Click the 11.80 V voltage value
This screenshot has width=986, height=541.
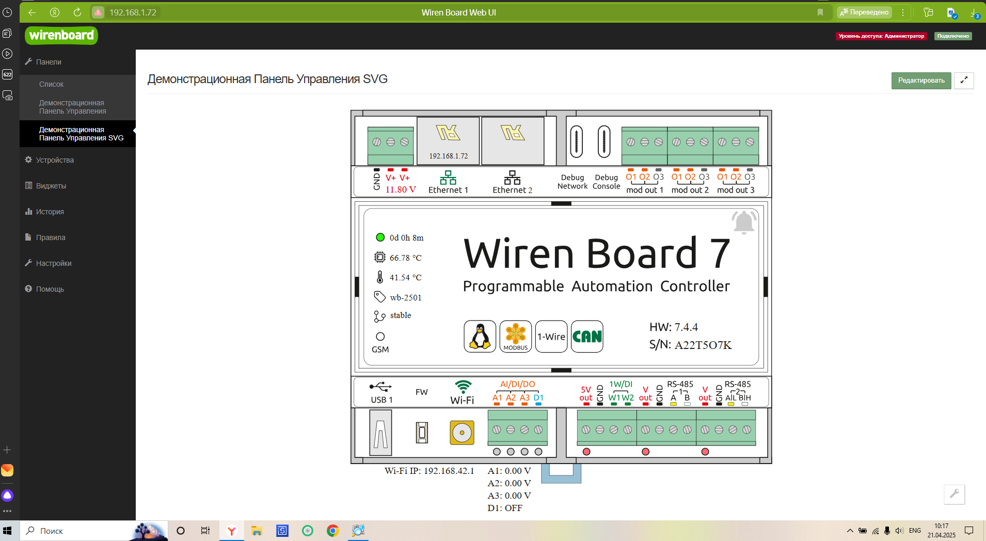point(401,190)
